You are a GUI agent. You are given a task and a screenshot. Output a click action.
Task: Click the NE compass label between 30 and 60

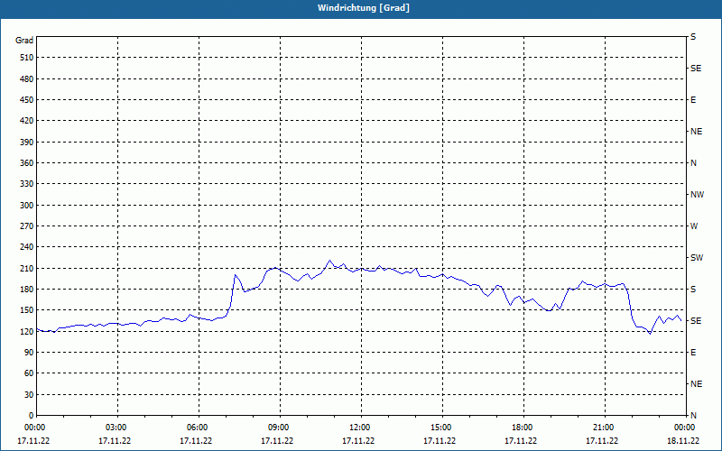click(696, 384)
